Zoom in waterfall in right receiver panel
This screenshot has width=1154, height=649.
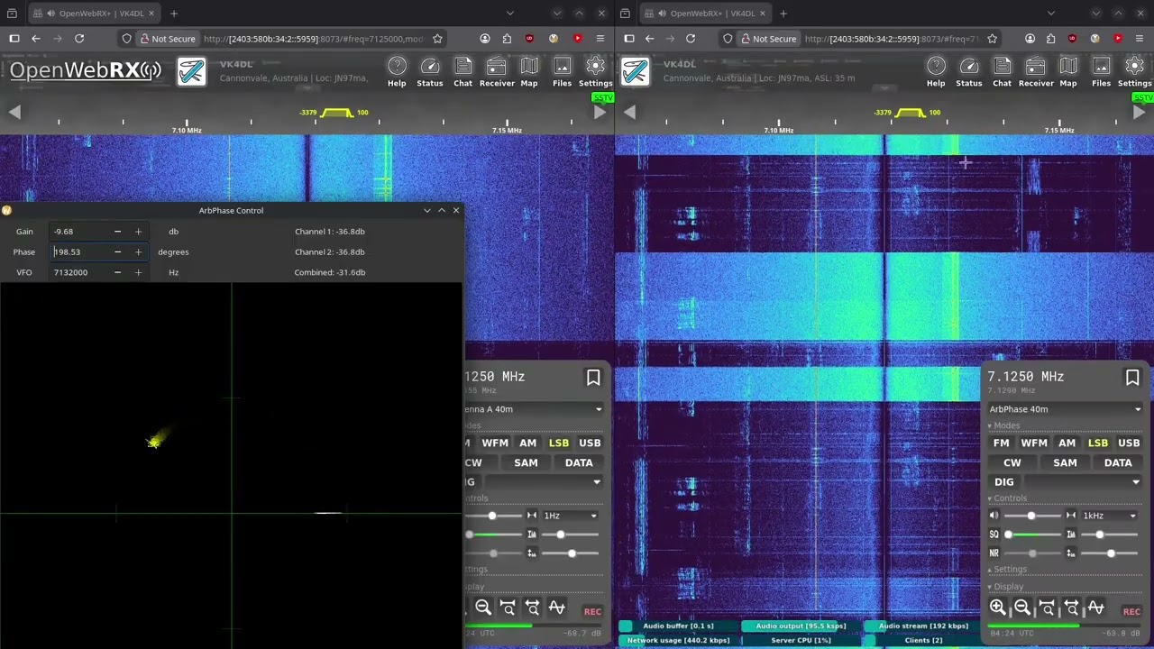point(998,608)
